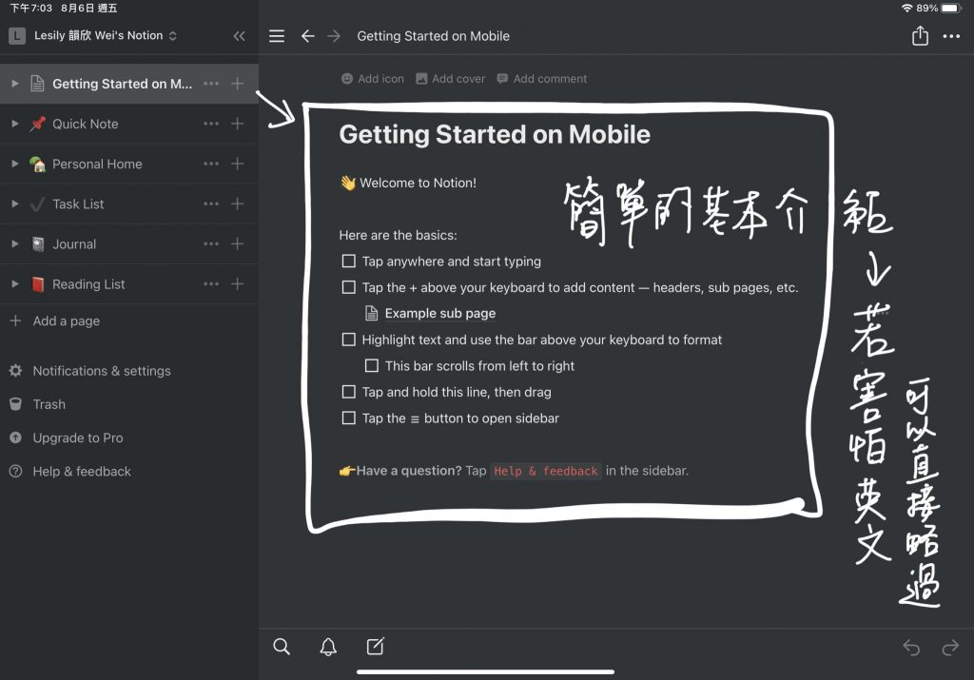974x680 pixels.
Task: Tap the notifications bell icon
Action: click(x=328, y=647)
